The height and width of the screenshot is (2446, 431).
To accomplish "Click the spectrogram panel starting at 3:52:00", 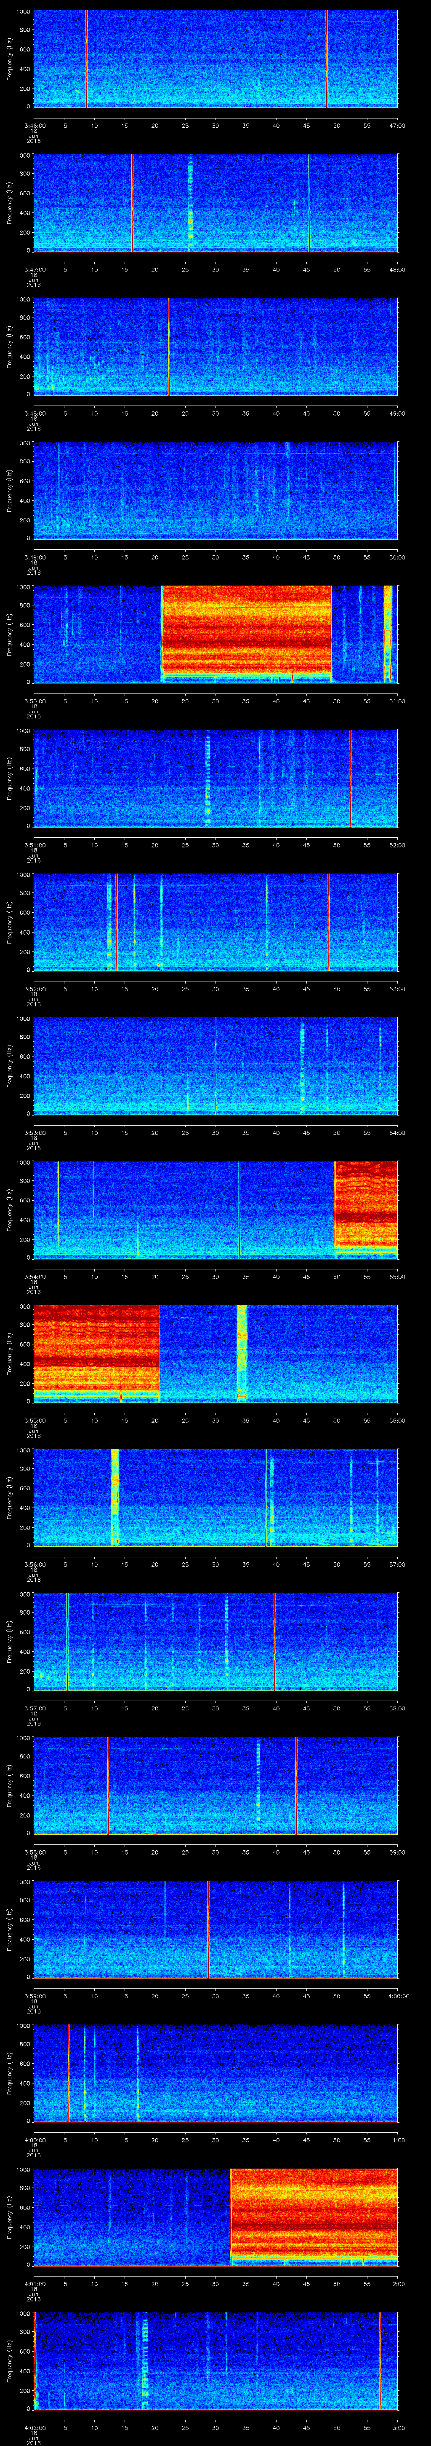I will [216, 922].
